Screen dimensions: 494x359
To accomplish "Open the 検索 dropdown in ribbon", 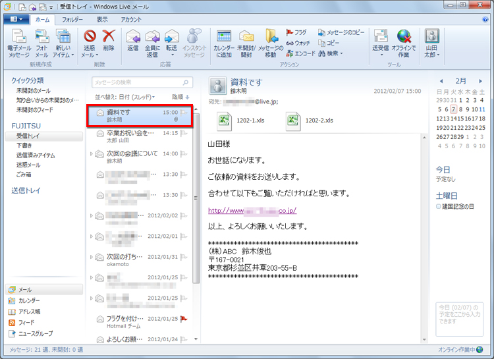I will [x=330, y=53].
